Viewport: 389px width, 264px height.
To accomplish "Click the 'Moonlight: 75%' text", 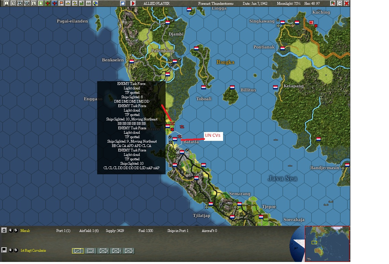I will [x=288, y=3].
